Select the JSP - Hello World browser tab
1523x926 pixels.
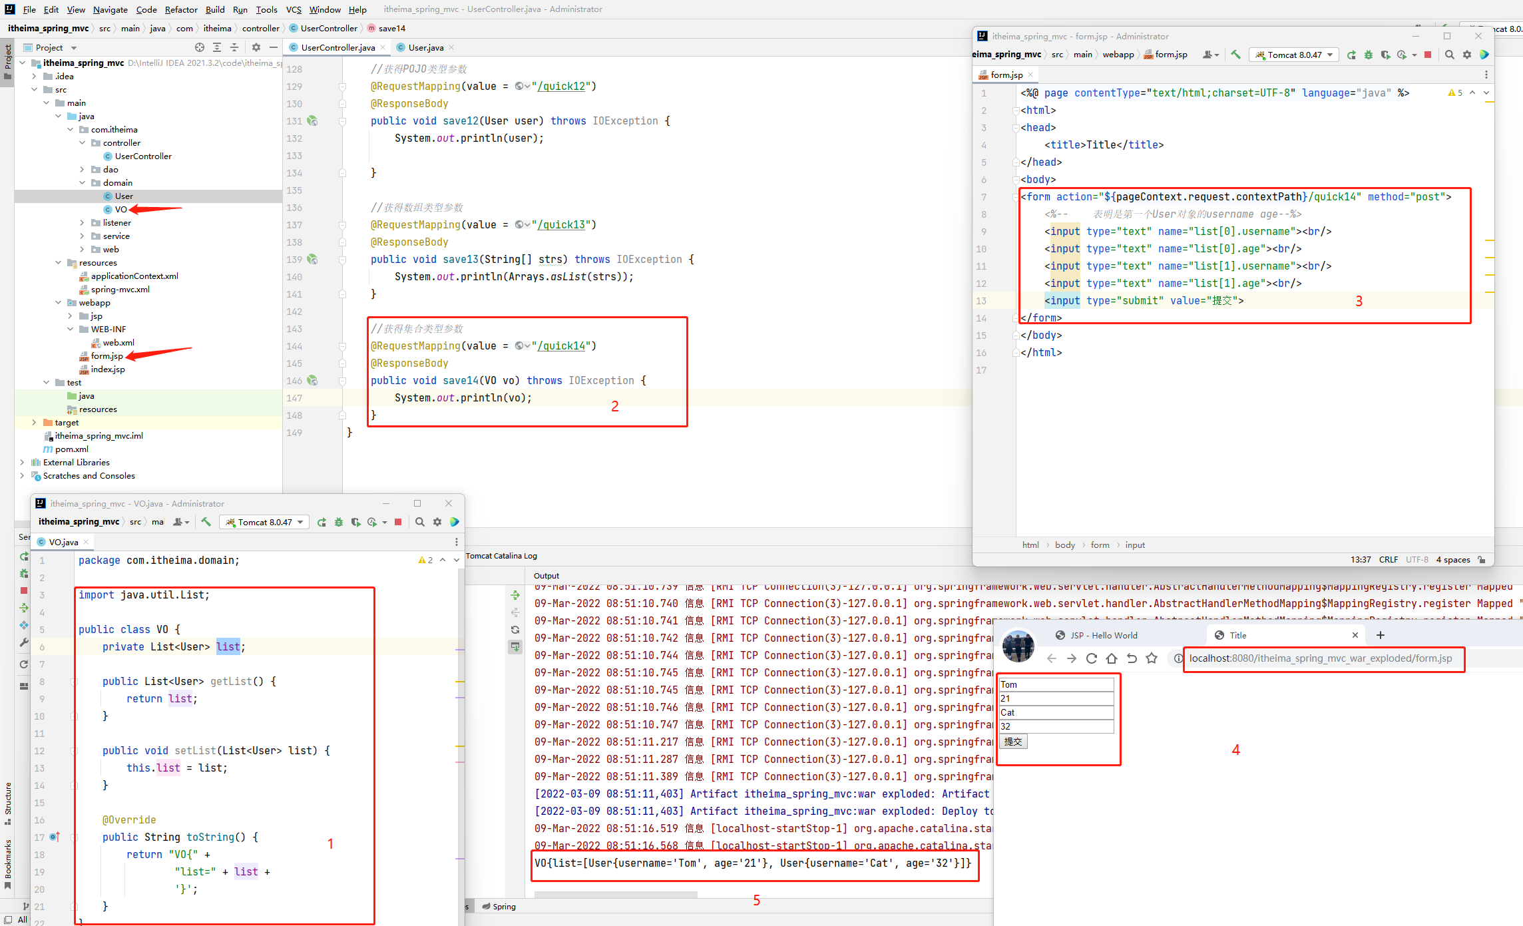click(x=1104, y=635)
